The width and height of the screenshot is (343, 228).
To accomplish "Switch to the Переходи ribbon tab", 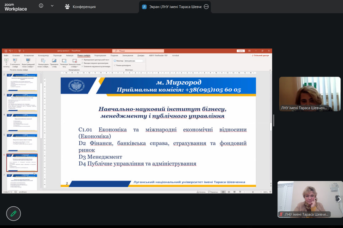I will click(x=57, y=55).
